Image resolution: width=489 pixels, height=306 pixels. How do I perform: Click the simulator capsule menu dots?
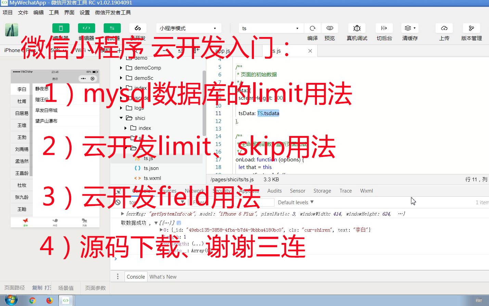pos(83,78)
